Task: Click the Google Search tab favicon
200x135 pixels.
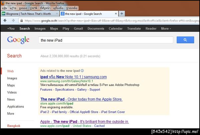Action: point(63,14)
